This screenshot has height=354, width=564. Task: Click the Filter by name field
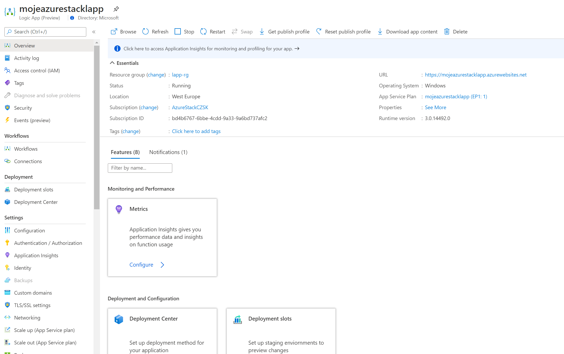[140, 168]
